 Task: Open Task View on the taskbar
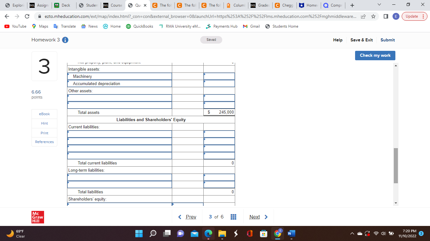tap(167, 233)
